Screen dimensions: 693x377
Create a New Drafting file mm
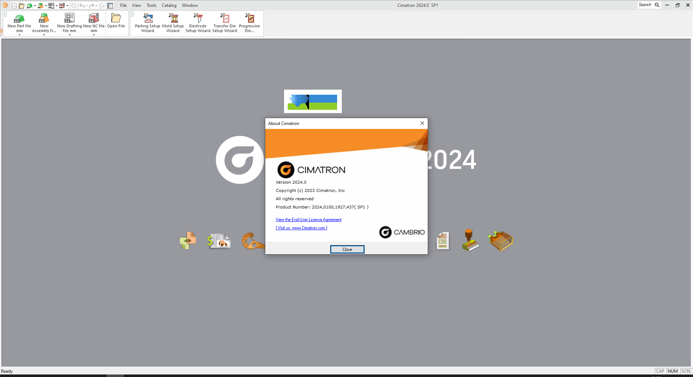(69, 23)
